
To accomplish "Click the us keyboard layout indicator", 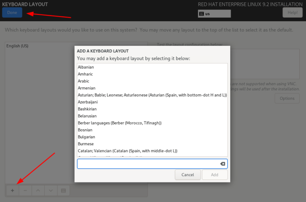I will point(214,14).
